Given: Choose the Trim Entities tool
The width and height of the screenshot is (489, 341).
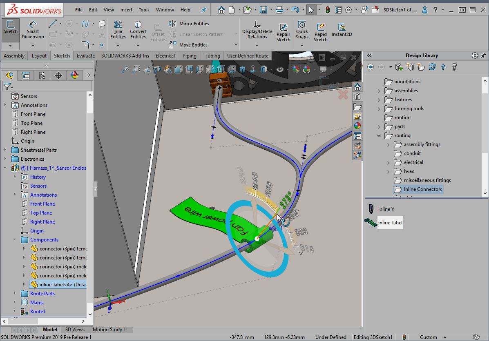Looking at the screenshot, I should click(118, 30).
